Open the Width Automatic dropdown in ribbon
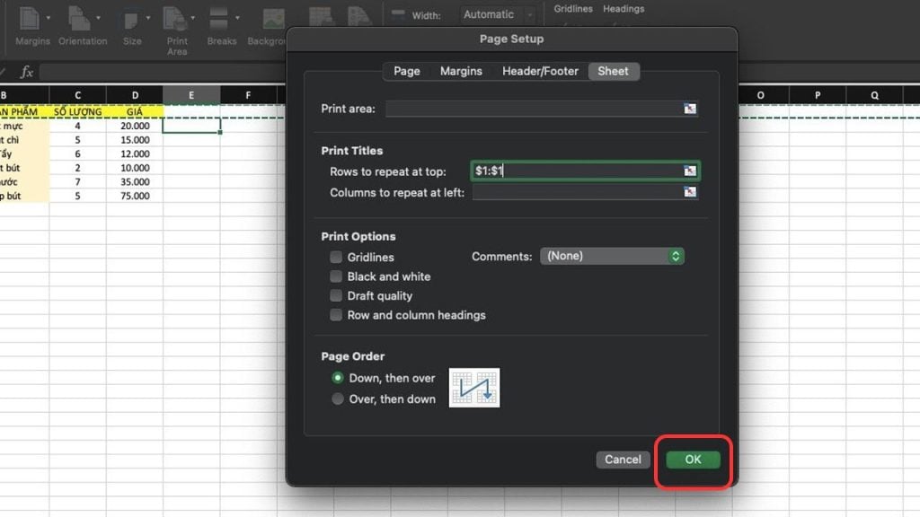The image size is (920, 517). pos(496,14)
